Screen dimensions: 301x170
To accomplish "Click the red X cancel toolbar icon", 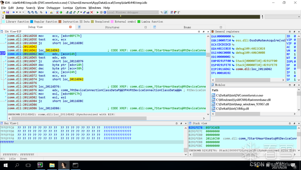I will click(x=92, y=12).
